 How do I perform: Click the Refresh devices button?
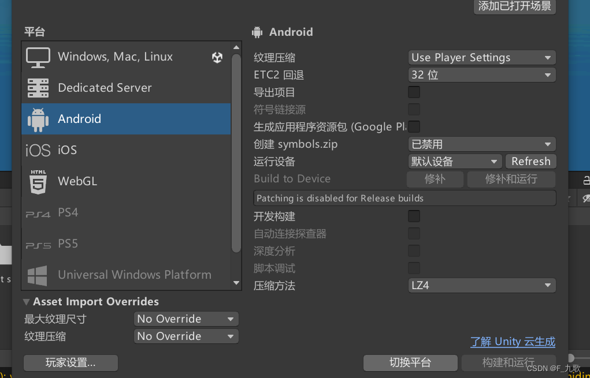tap(530, 162)
